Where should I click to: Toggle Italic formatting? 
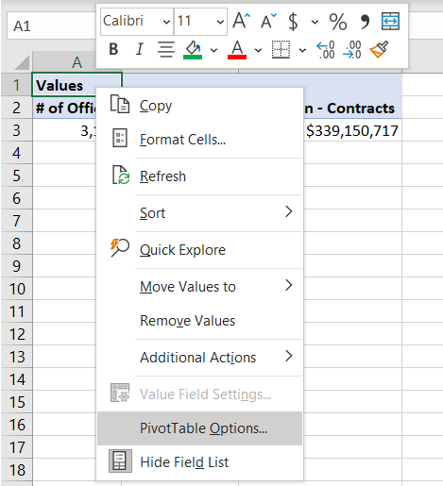[x=139, y=49]
